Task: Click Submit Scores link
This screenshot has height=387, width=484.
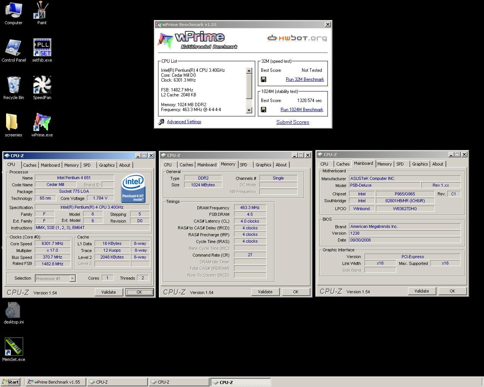Action: 293,122
